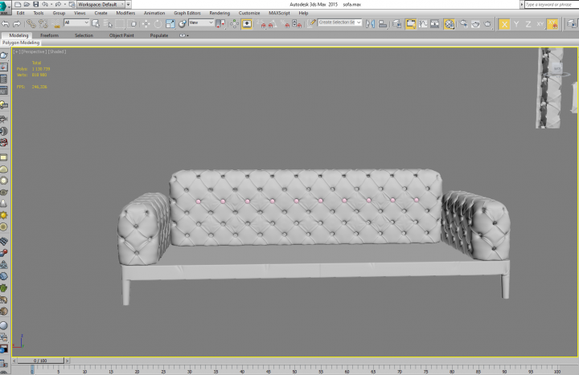
Task: Toggle the Angle Snap button
Action: (273, 24)
